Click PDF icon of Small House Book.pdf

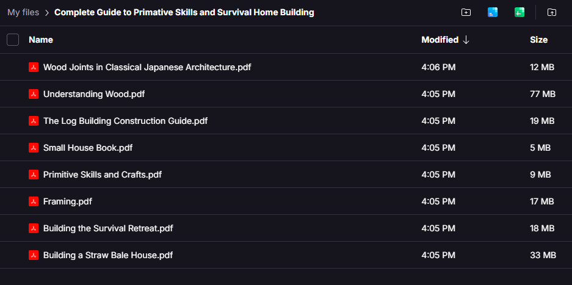coord(34,148)
